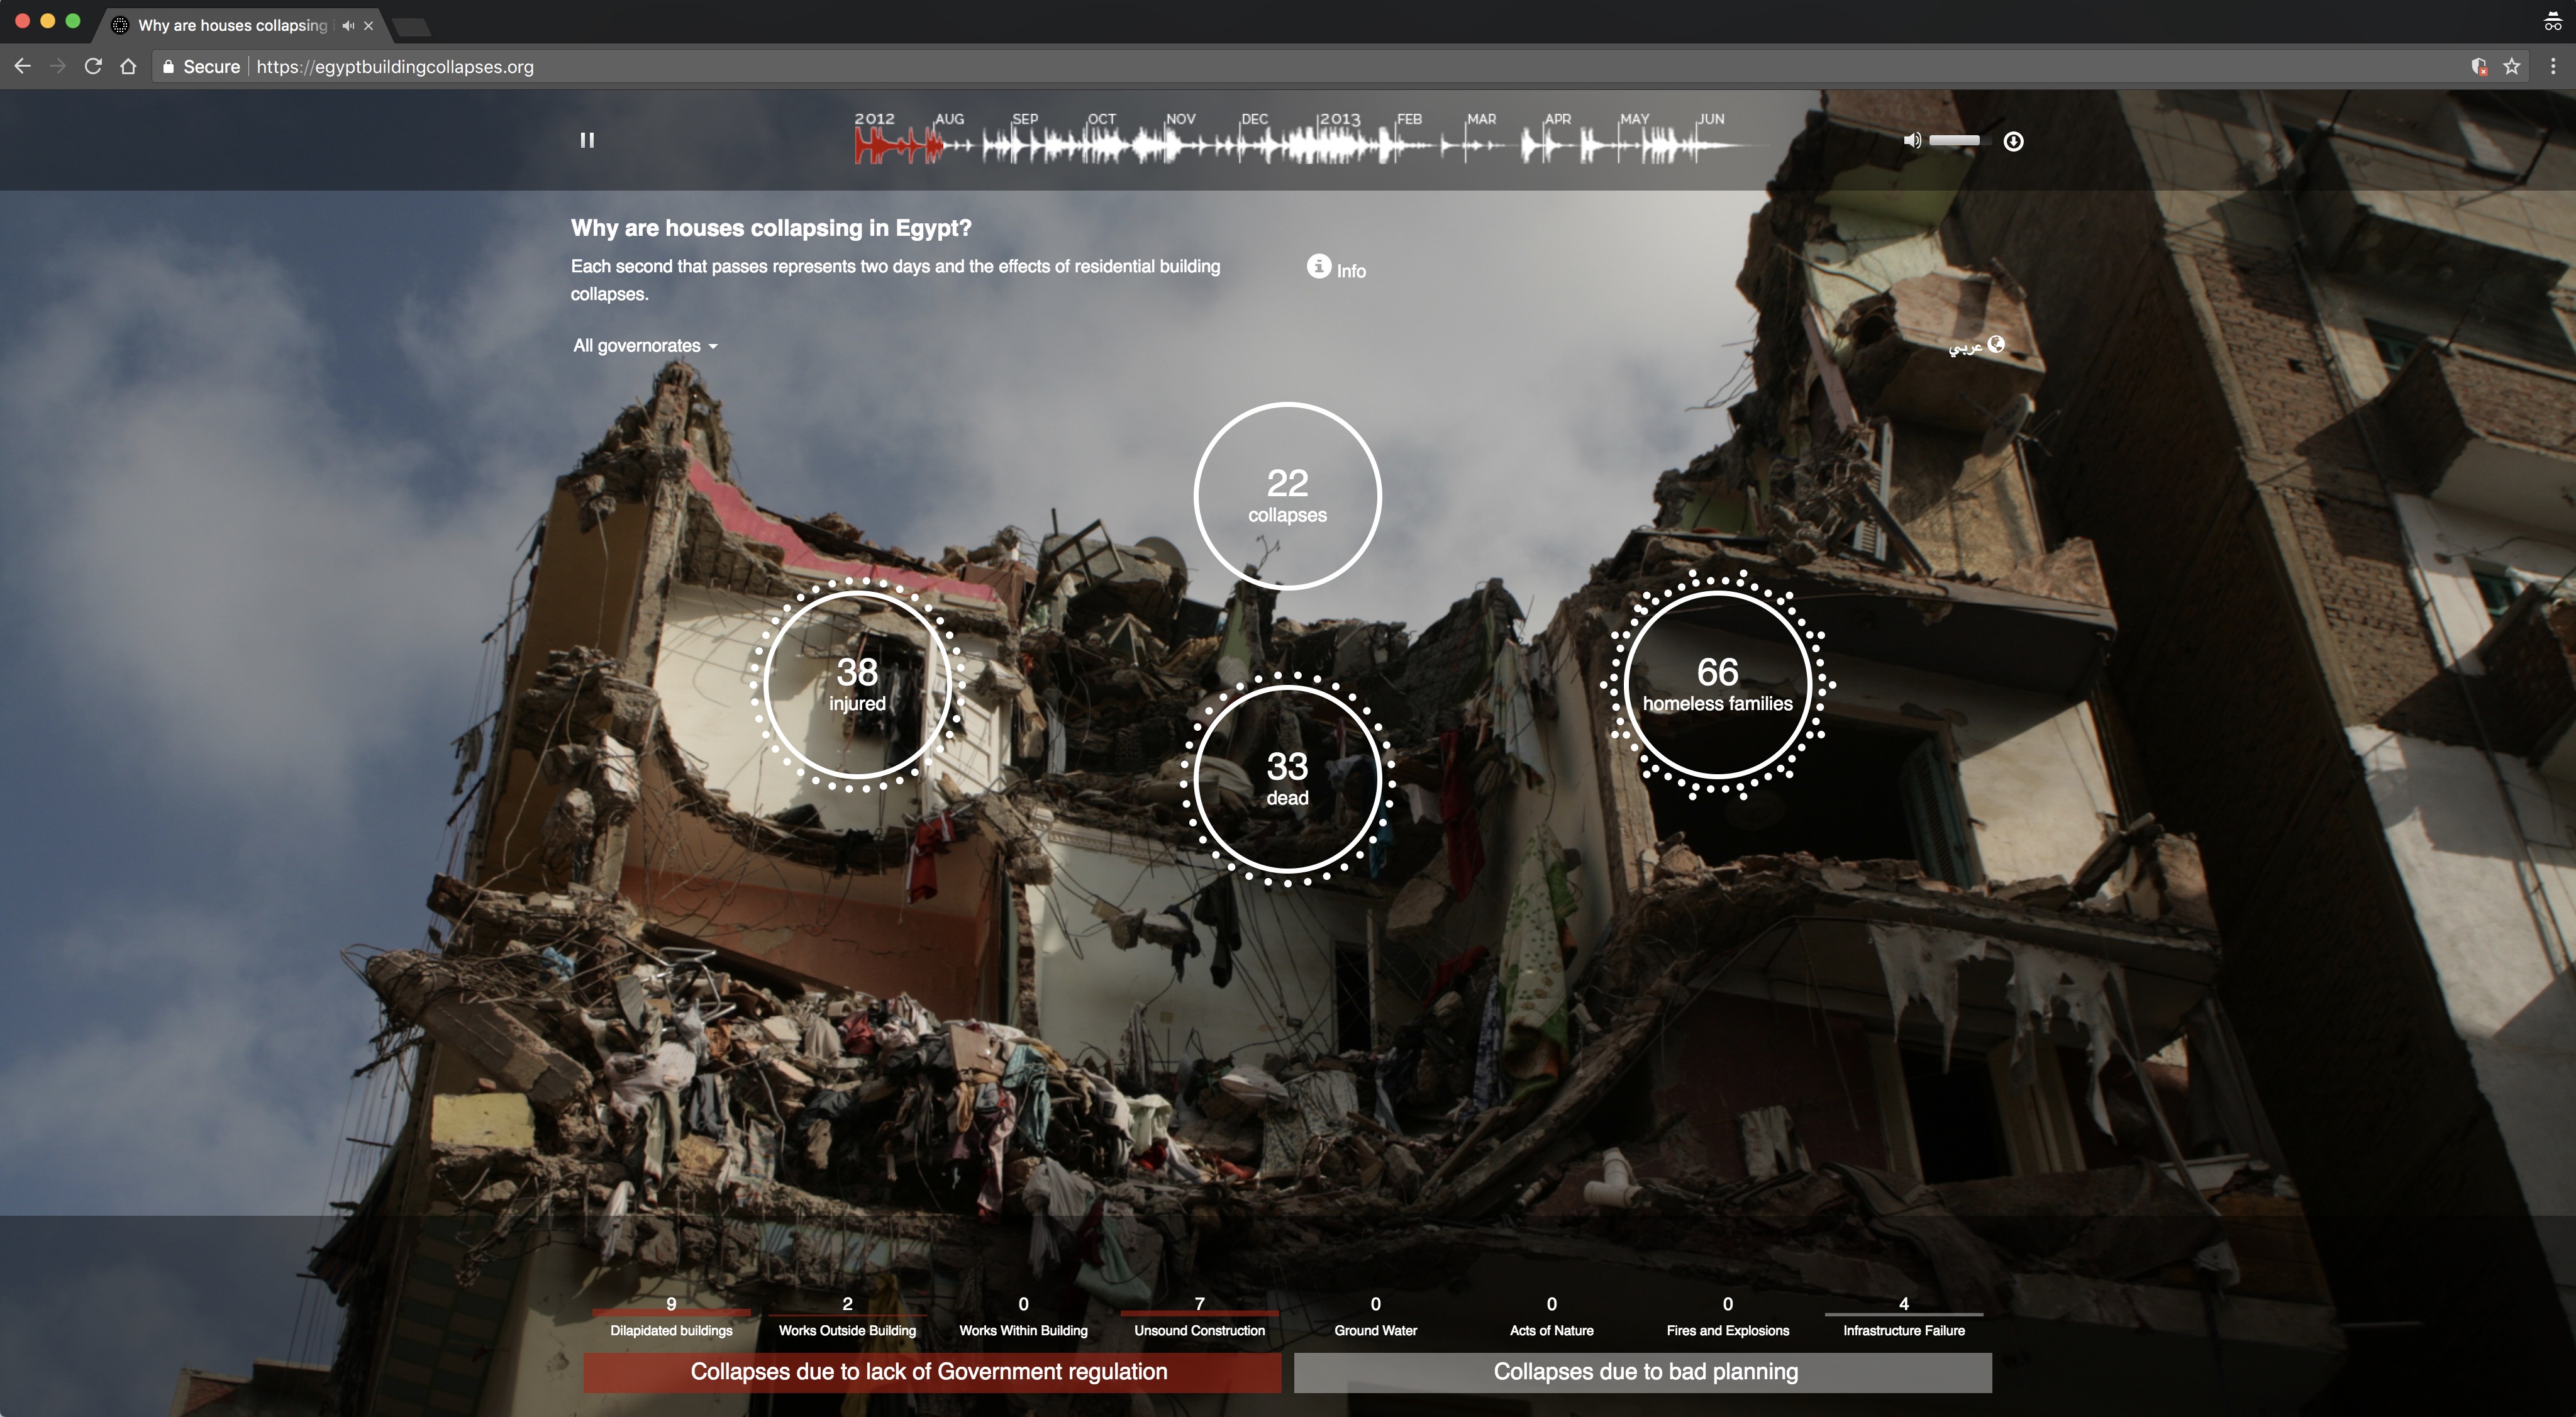2576x1417 pixels.
Task: Jump to MAR on the timeline
Action: 1481,119
